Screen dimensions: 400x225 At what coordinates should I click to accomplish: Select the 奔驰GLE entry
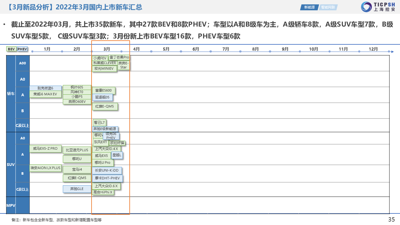coord(77,189)
